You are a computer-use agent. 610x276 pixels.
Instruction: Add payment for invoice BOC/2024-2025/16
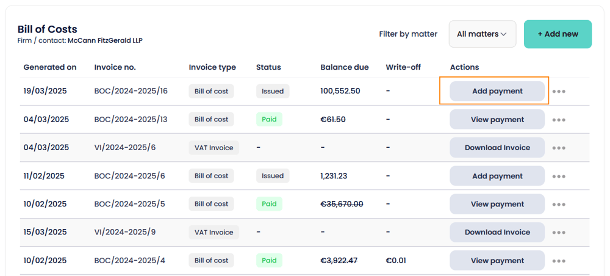(497, 91)
